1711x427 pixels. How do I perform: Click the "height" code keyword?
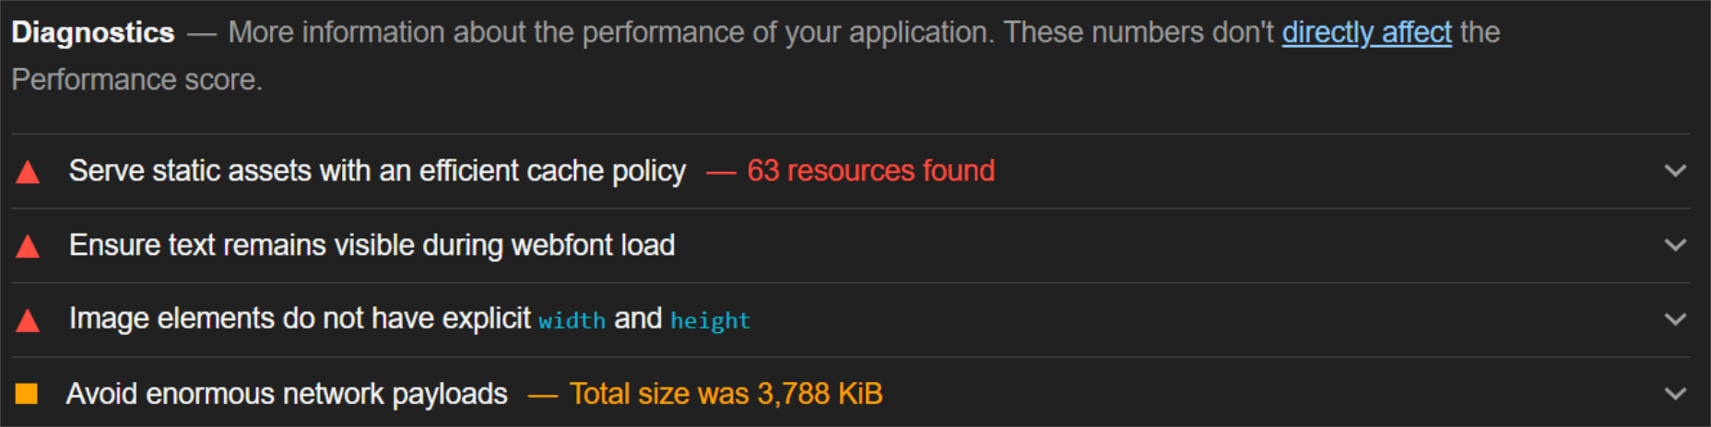(x=710, y=320)
